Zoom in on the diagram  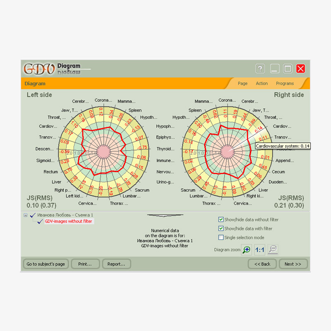click(x=246, y=249)
